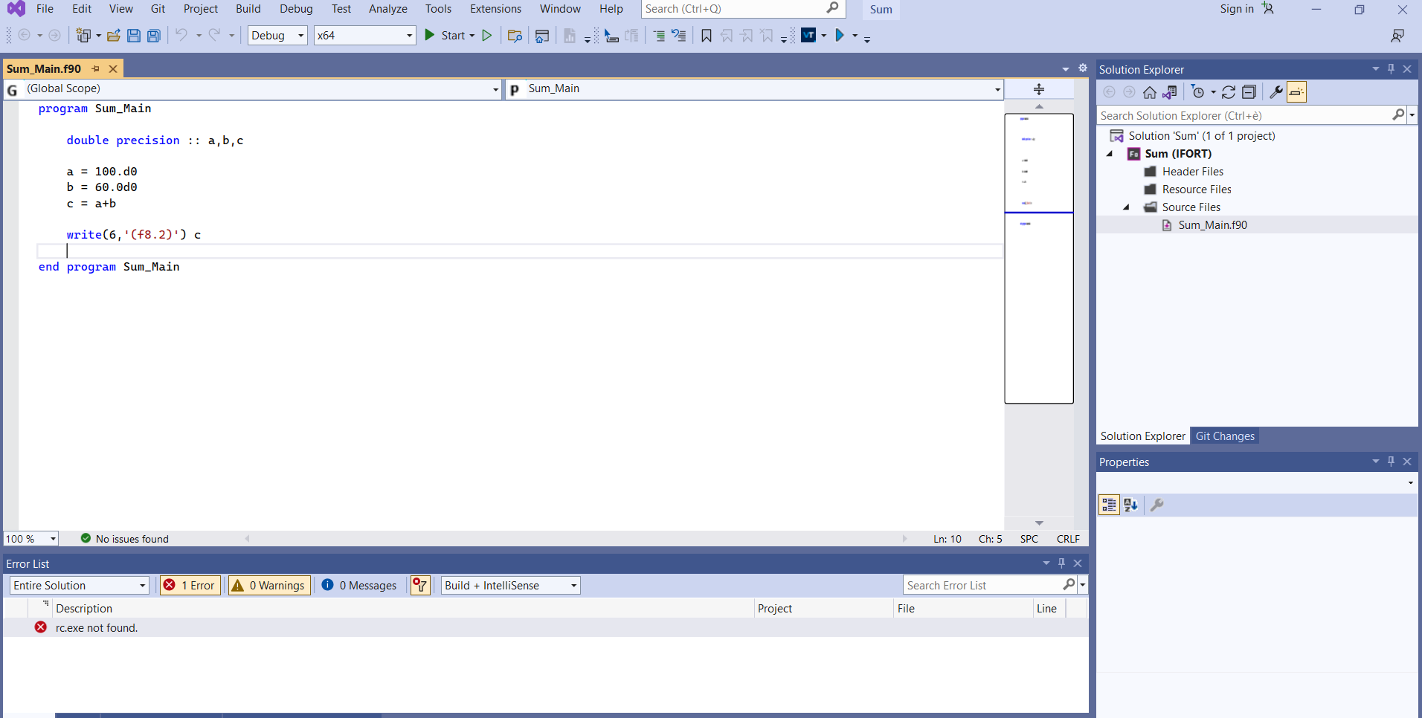Click the Pending Changes Filter clock icon
Viewport: 1422px width, 718px height.
click(x=1197, y=92)
